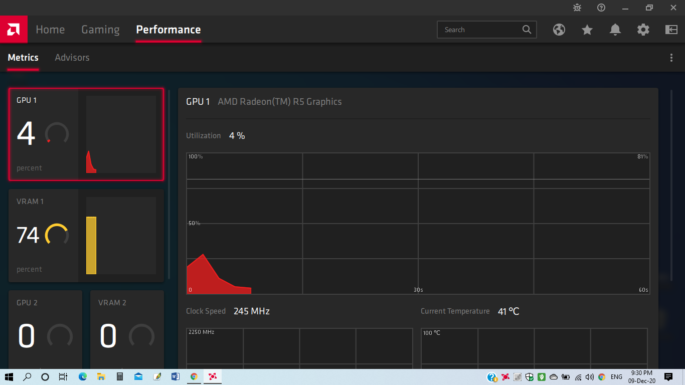
Task: Click the ENG language indicator
Action: (x=616, y=377)
